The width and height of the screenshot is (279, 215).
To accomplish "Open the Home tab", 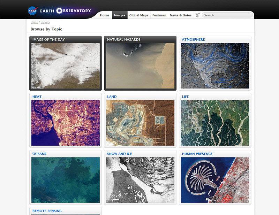I will pos(105,15).
